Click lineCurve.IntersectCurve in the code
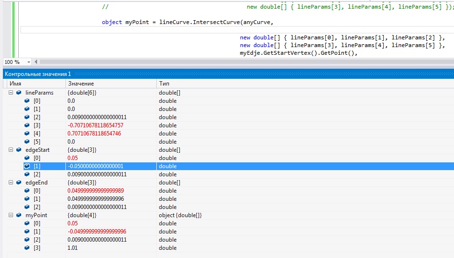 click(200, 22)
